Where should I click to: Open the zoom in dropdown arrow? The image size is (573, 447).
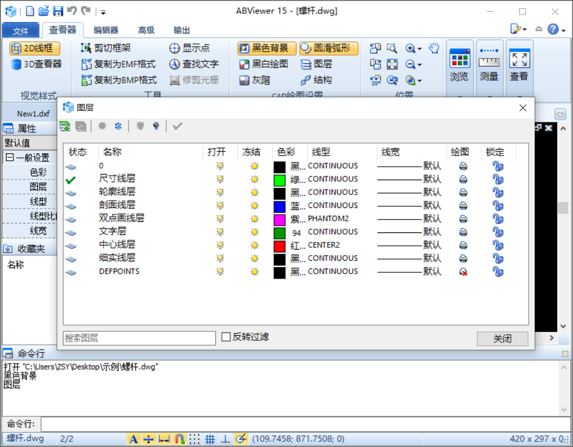click(x=419, y=48)
